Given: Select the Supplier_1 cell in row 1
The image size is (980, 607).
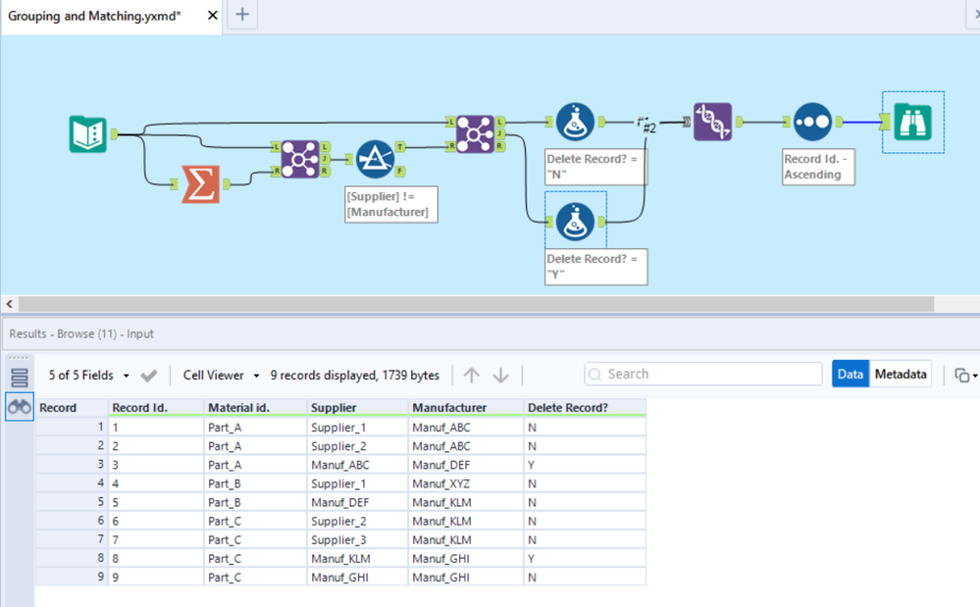Looking at the screenshot, I should 357,428.
